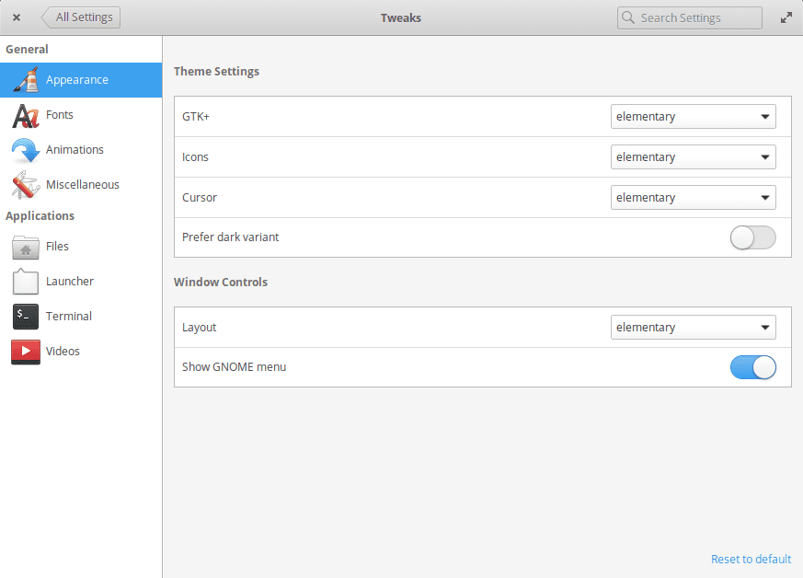Open the Cursor theme dropdown
803x578 pixels.
point(693,198)
